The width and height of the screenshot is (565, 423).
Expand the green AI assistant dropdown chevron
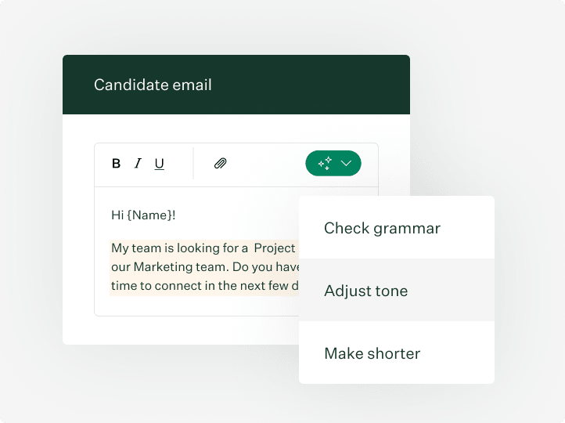[x=347, y=163]
